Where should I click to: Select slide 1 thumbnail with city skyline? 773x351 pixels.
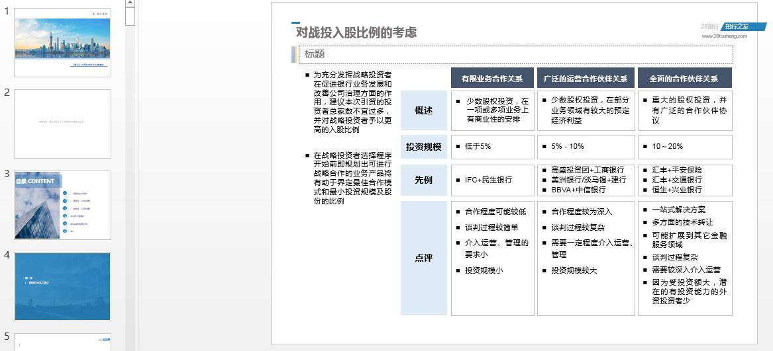click(63, 43)
